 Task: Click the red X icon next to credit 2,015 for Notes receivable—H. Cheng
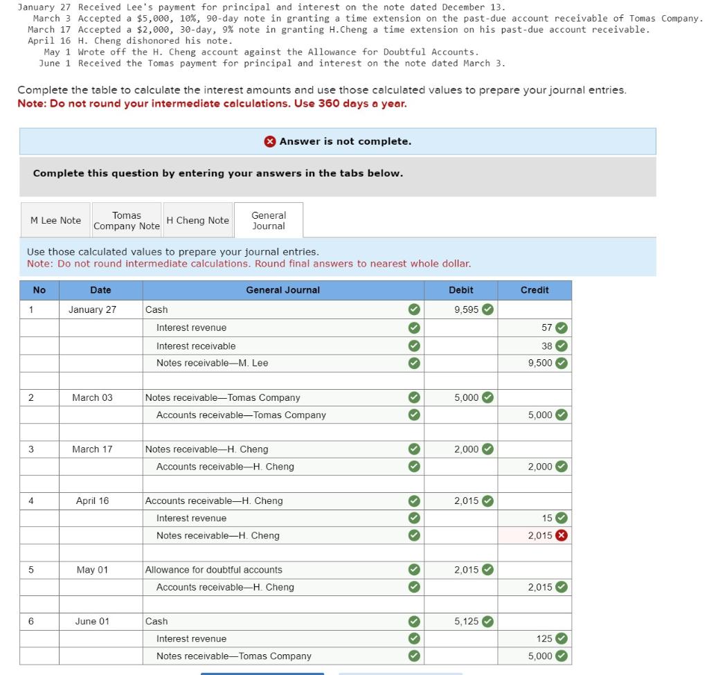tap(561, 535)
